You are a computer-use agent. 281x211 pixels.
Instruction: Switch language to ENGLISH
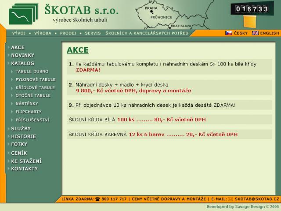(x=270, y=33)
